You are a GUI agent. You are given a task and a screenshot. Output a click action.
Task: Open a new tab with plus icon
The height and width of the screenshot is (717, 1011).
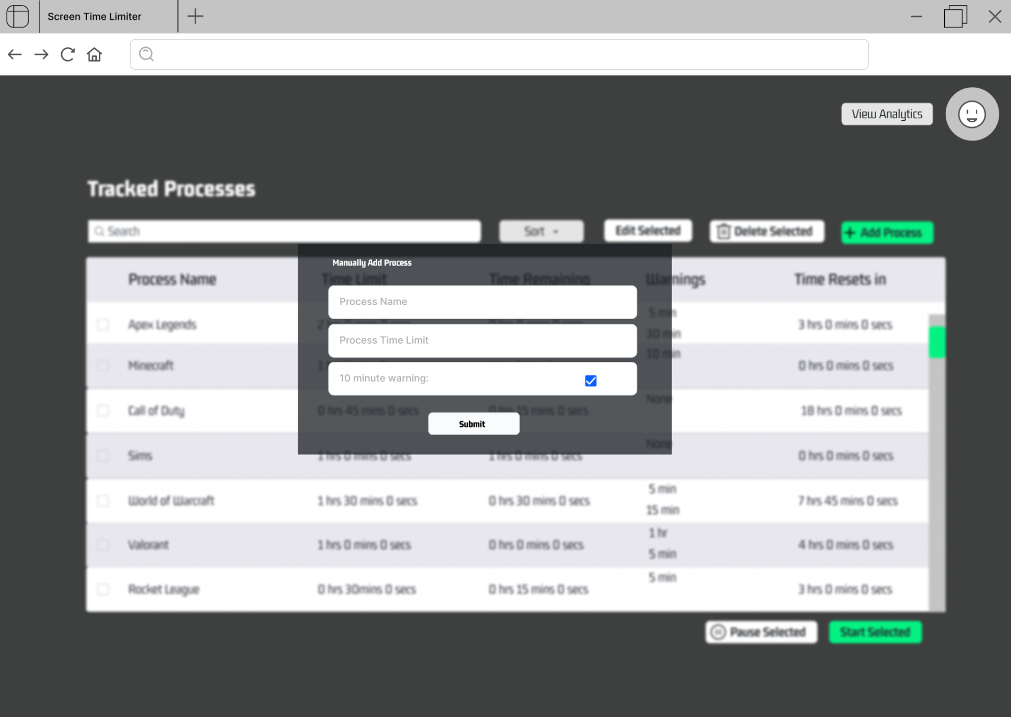[x=195, y=16]
